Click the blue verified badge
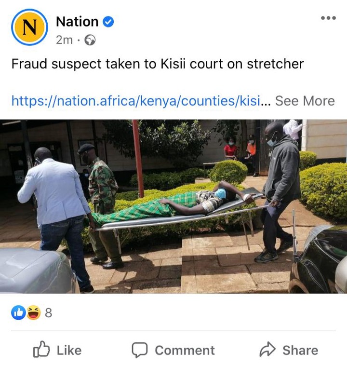The width and height of the screenshot is (347, 366). coord(108,22)
